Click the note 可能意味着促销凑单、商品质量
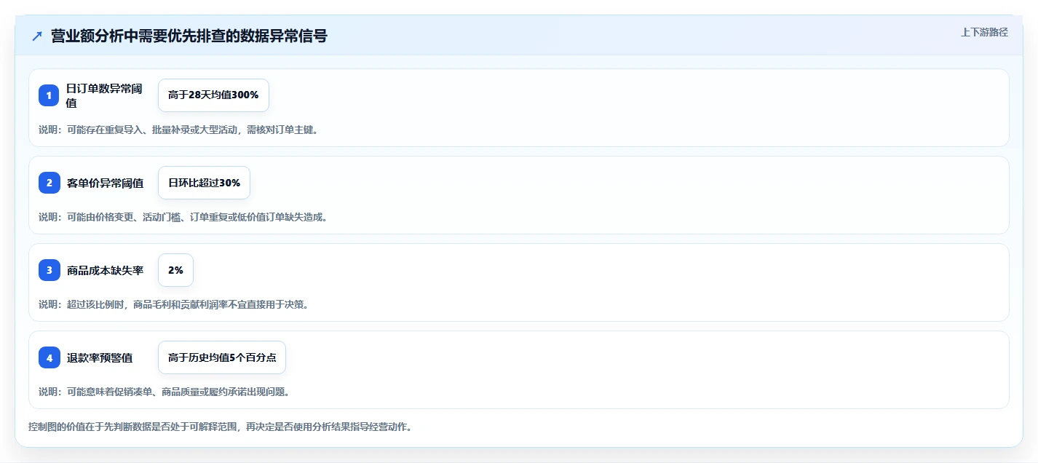 165,392
